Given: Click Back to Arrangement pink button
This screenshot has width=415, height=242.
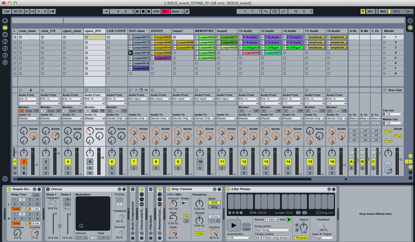Looking at the screenshot, I should 166,12.
